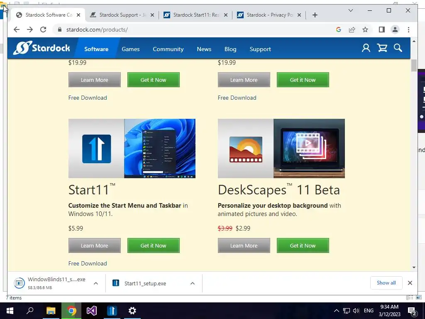Close the downloads bar

[x=410, y=283]
